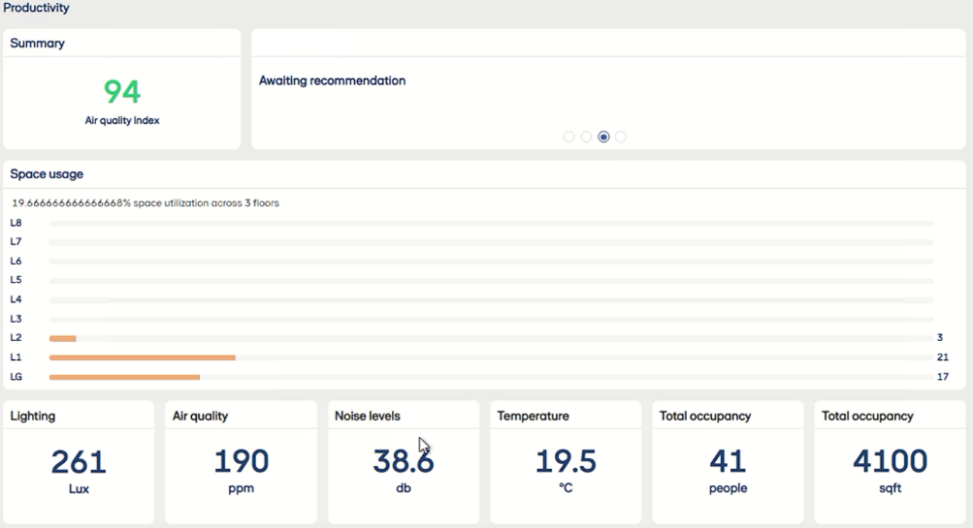Viewport: 973px width, 528px height.
Task: Click the Awaiting recommendation text
Action: [332, 81]
